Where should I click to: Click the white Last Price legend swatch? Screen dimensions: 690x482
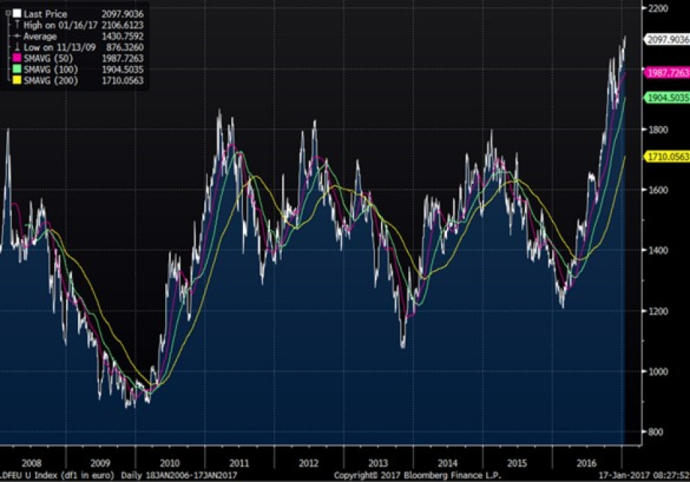(16, 14)
